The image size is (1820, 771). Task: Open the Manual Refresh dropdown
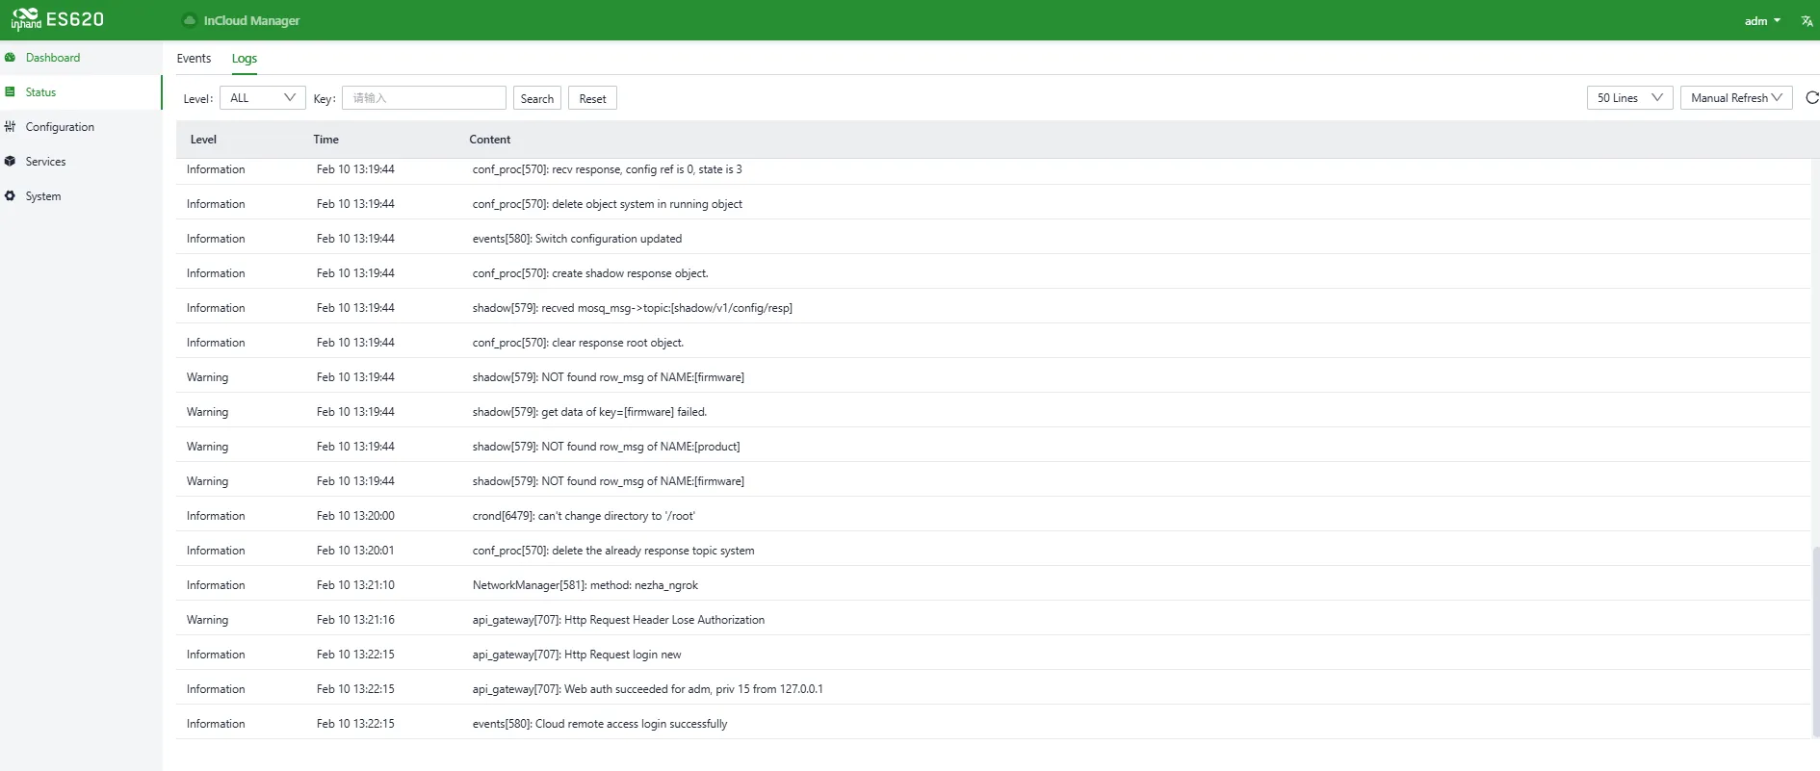click(x=1736, y=98)
